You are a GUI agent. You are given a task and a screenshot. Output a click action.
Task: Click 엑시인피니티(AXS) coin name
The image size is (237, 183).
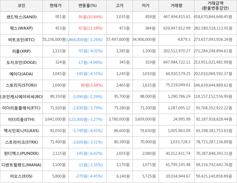pyautogui.click(x=21, y=131)
